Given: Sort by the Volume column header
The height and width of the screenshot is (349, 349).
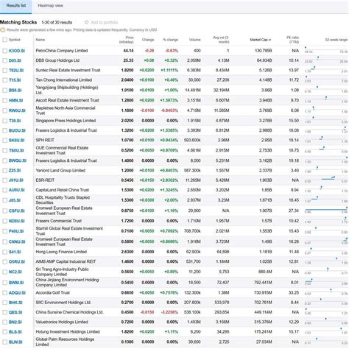Looking at the screenshot, I should (x=195, y=40).
